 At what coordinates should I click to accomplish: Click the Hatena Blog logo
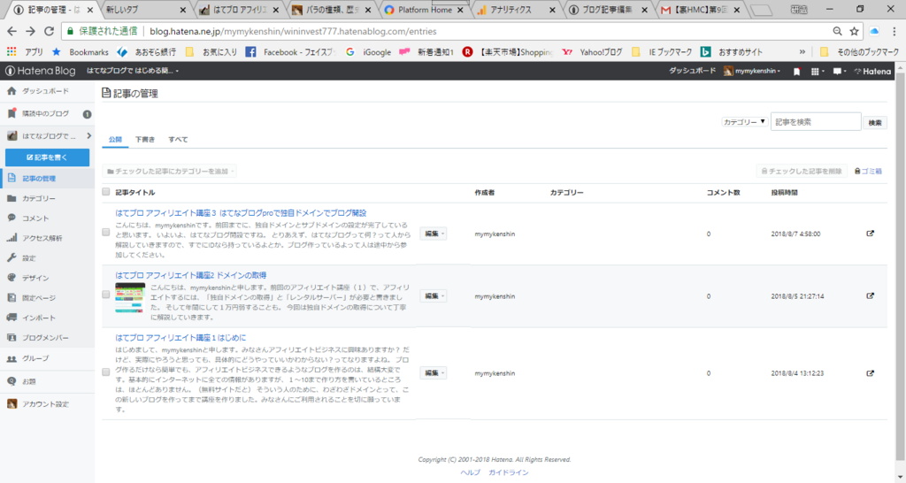tap(41, 71)
